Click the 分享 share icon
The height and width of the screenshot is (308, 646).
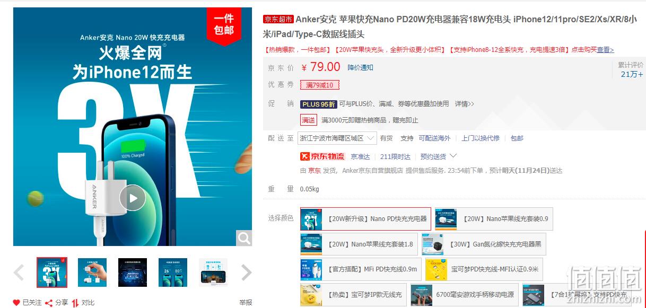pos(49,303)
